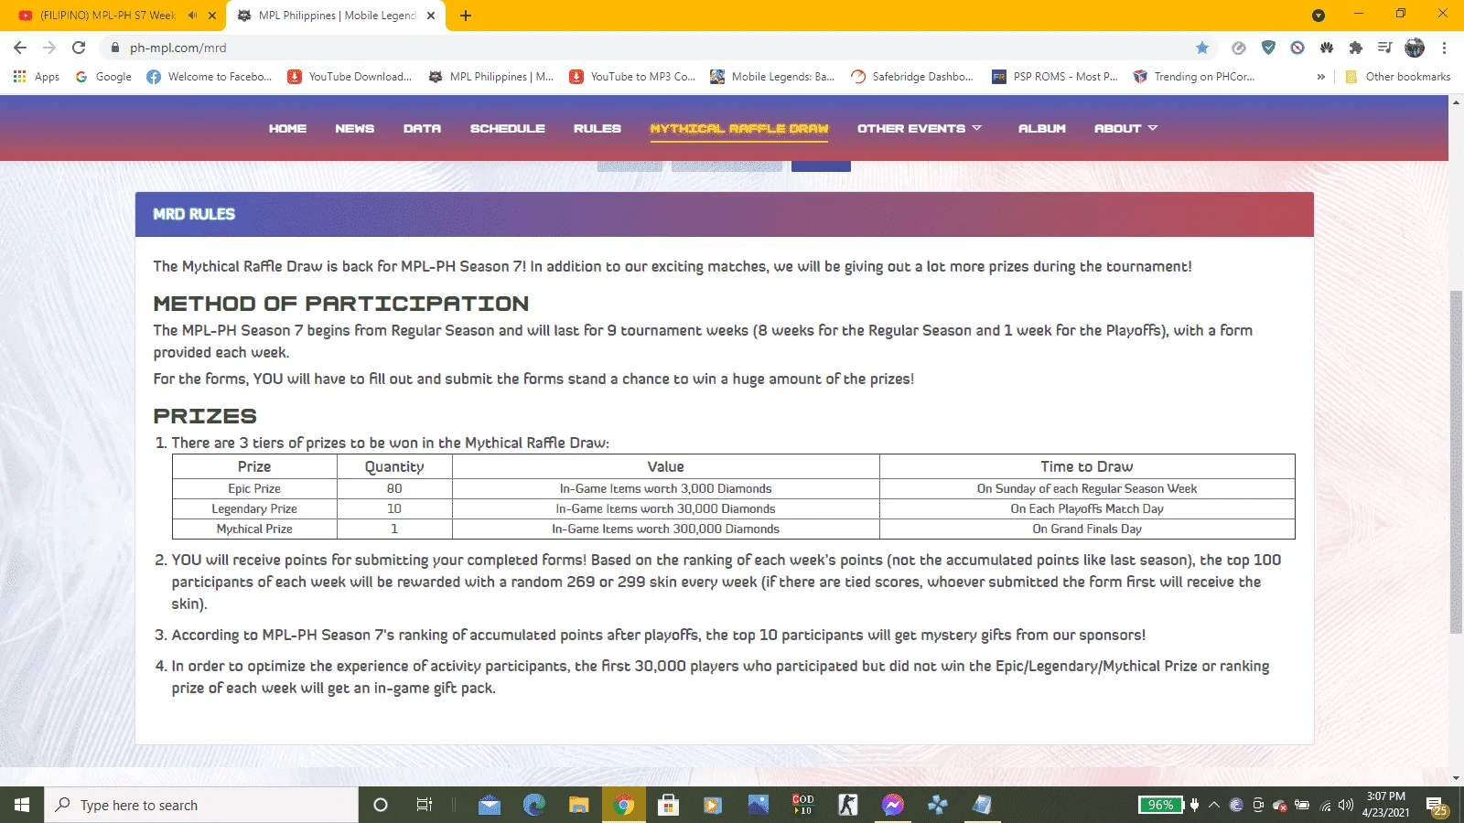The height and width of the screenshot is (823, 1464).
Task: Click the scrollbar down arrow
Action: click(1456, 778)
